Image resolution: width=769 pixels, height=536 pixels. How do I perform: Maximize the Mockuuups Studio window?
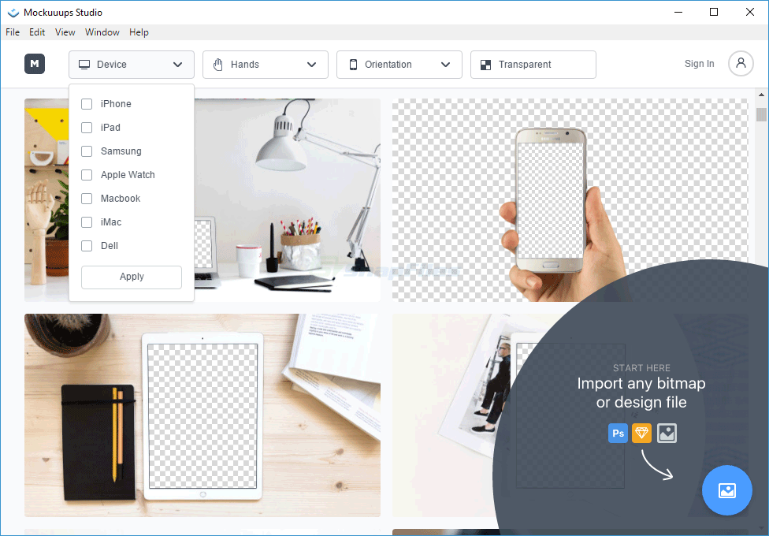(714, 13)
